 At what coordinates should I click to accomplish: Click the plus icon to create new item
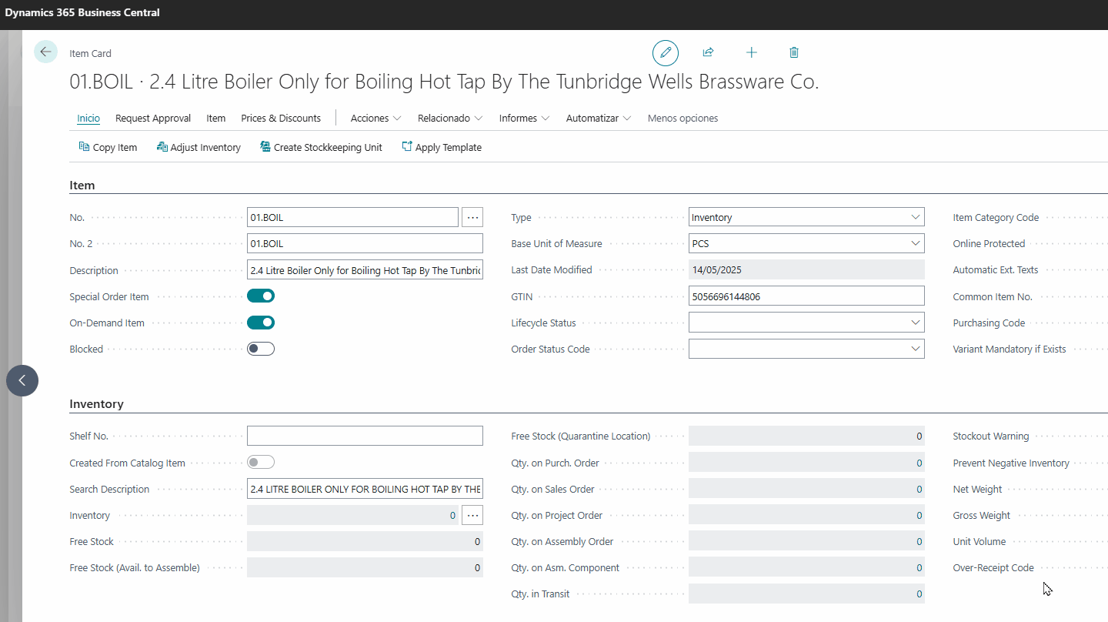pos(752,52)
